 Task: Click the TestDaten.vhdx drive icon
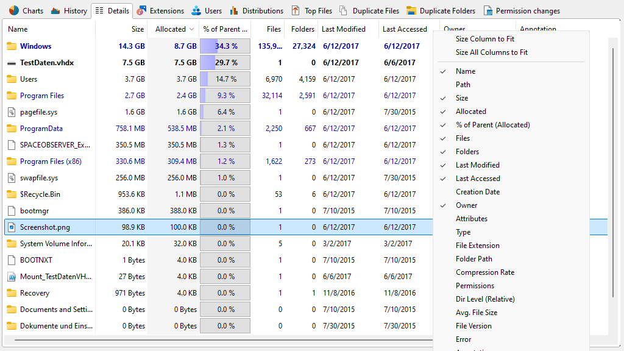click(x=11, y=63)
